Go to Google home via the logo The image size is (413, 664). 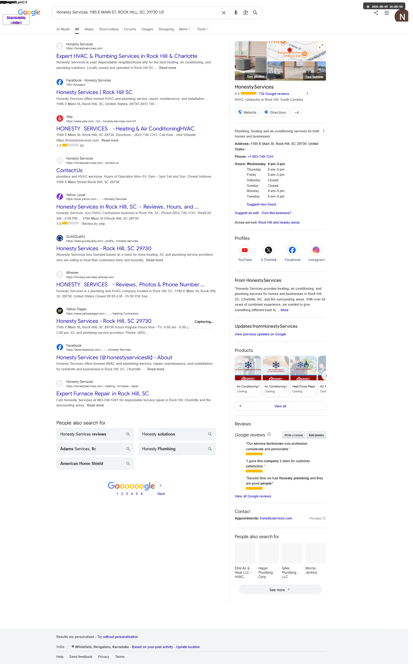(x=29, y=12)
